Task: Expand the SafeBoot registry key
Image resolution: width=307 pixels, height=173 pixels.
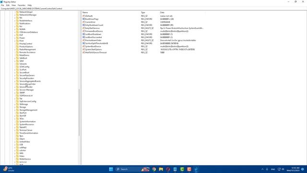Action: pos(15,58)
